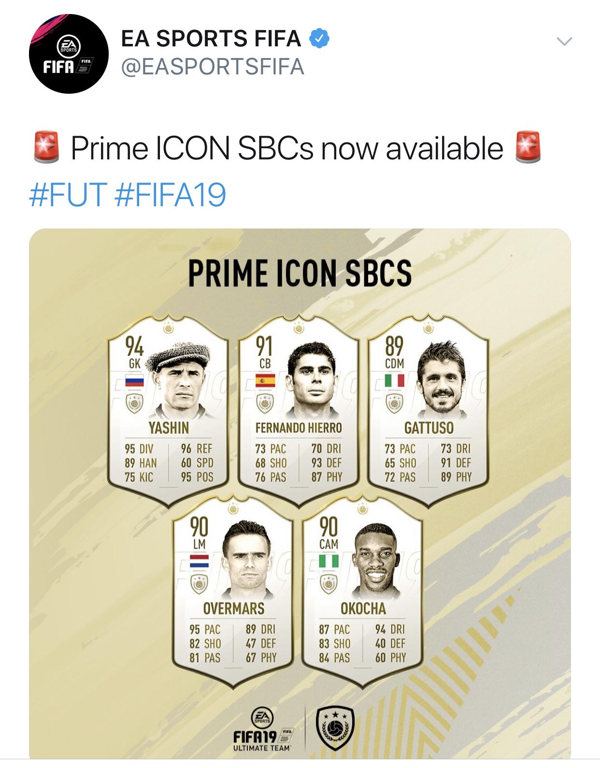Click the EA SPORTS FIFA account name
This screenshot has height=768, width=600.
click(x=211, y=39)
